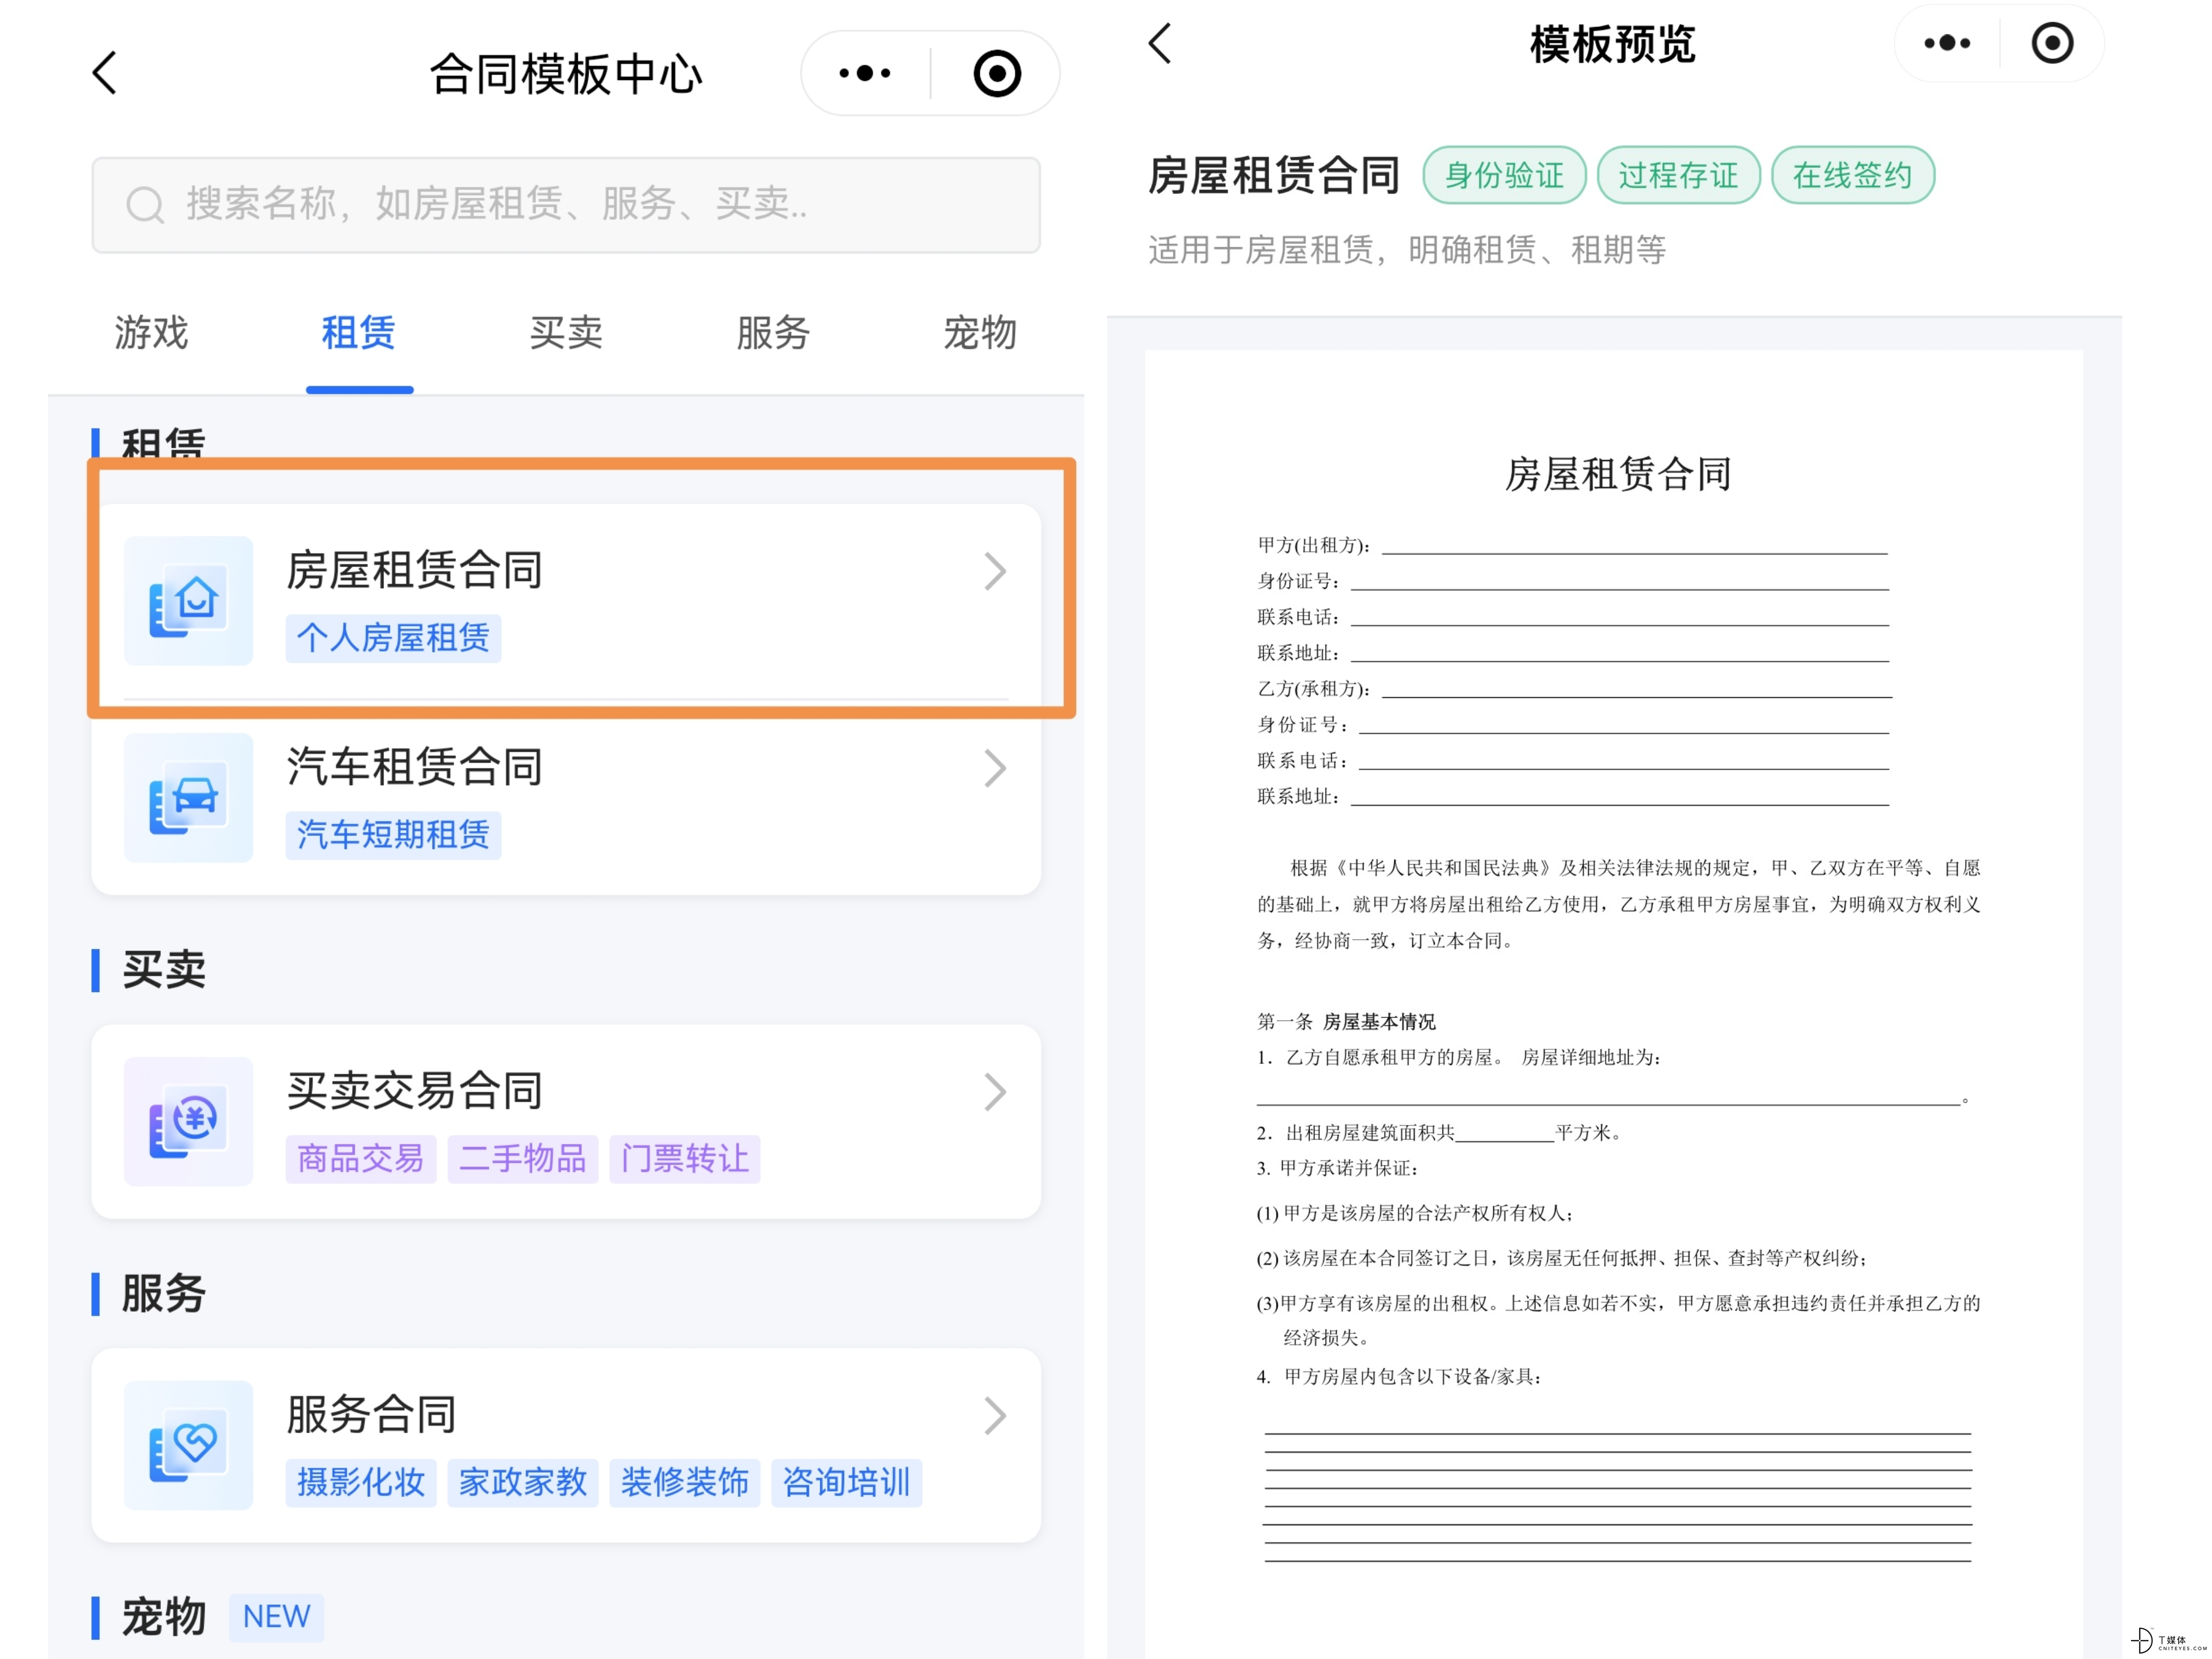Select the 宠物 tab
The width and height of the screenshot is (2212, 1659).
click(x=980, y=332)
